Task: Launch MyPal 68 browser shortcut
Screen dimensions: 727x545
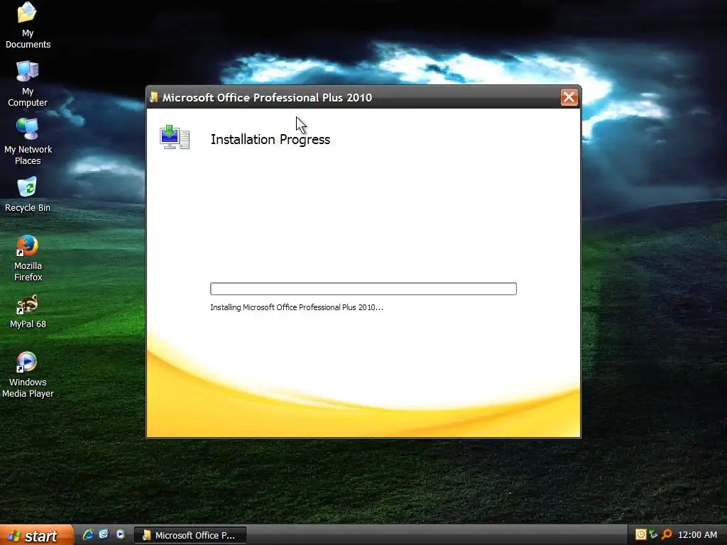Action: point(28,312)
